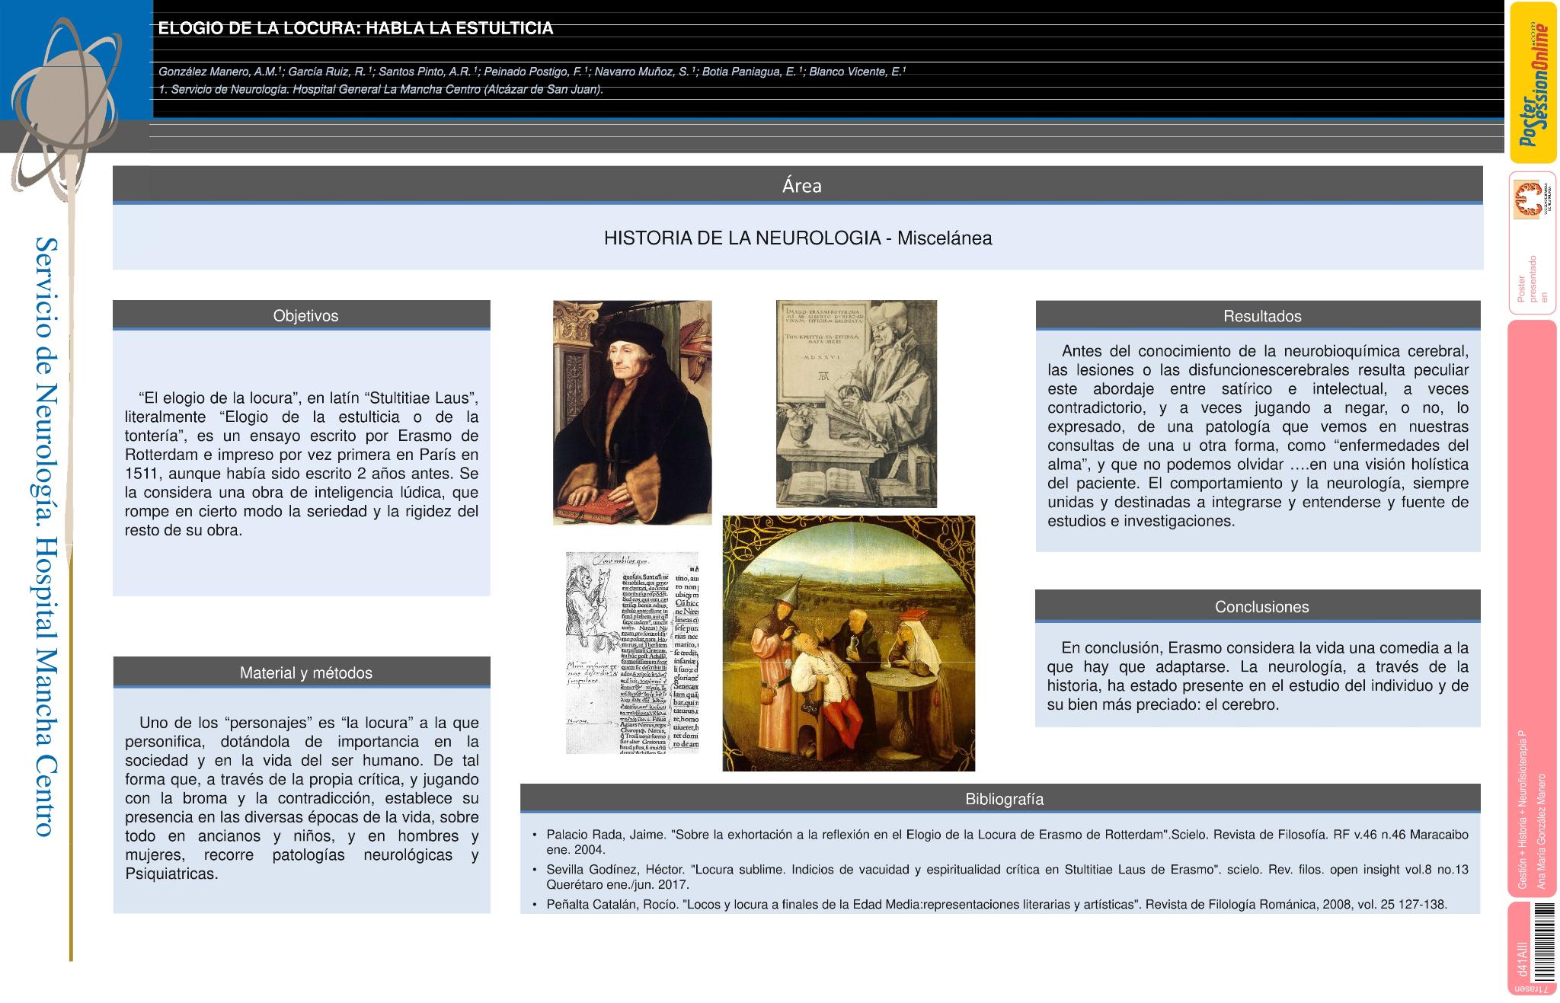
Task: Click the 'Poster presentado en' label
Action: point(1533,279)
